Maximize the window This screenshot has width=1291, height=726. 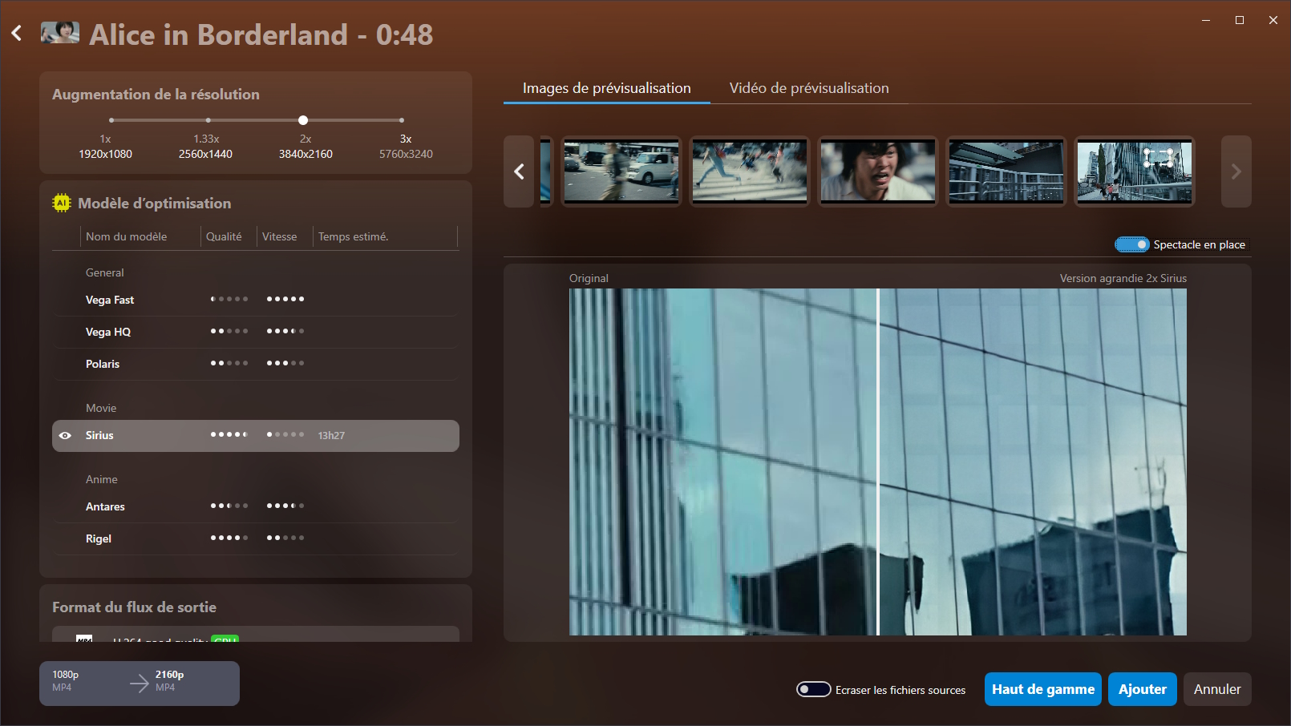point(1240,20)
